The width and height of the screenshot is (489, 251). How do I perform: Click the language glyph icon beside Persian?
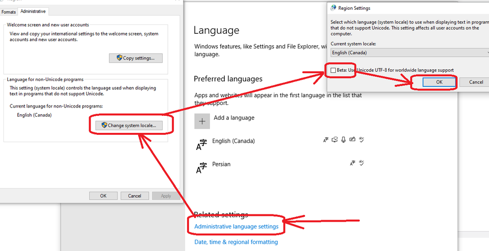(202, 167)
